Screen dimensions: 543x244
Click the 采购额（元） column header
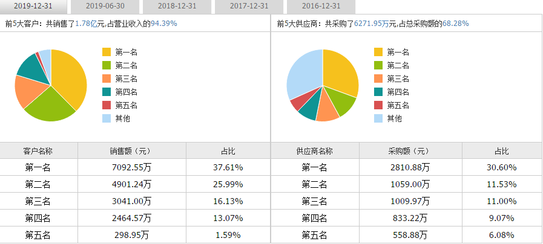(x=410, y=151)
